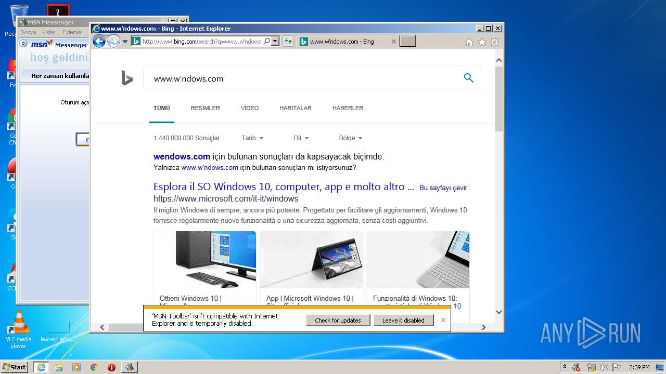The height and width of the screenshot is (374, 666).
Task: Expand the Bölge filter dropdown
Action: coord(350,138)
